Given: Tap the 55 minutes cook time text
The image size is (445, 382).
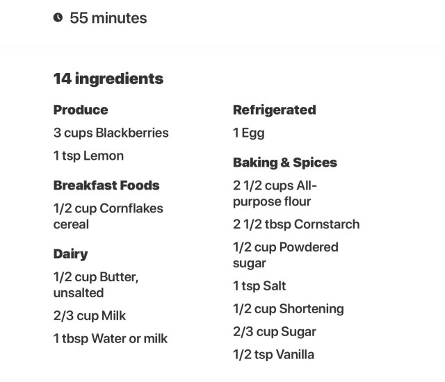Looking at the screenshot, I should coord(108,18).
